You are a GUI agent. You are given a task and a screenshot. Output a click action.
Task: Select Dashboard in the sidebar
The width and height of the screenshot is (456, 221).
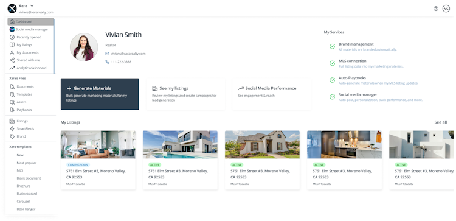pos(31,21)
